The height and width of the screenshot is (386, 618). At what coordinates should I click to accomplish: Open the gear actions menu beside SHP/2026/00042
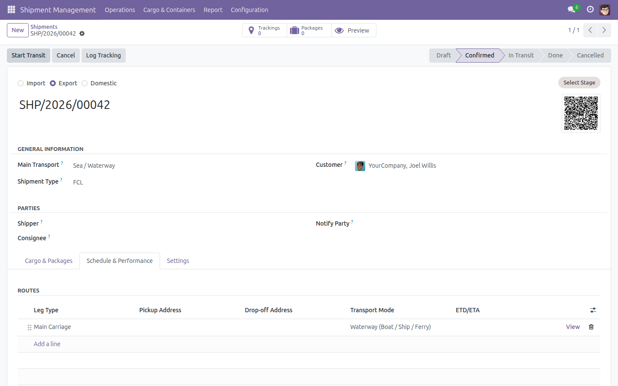82,33
